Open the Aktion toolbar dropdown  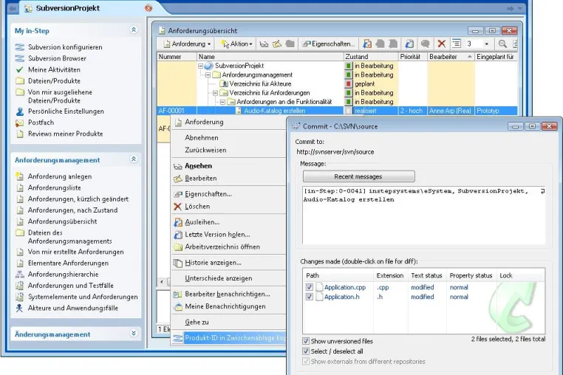(236, 44)
